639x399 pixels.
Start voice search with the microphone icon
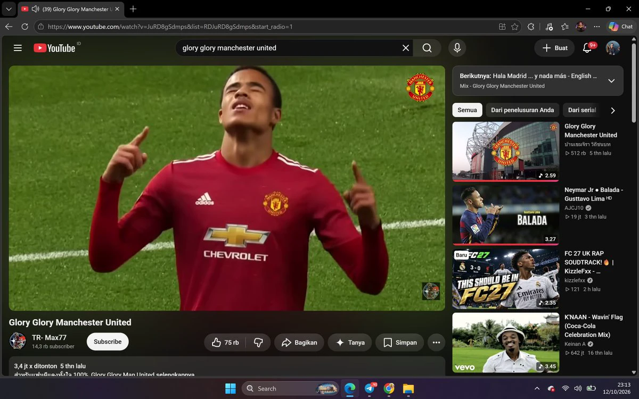(457, 48)
